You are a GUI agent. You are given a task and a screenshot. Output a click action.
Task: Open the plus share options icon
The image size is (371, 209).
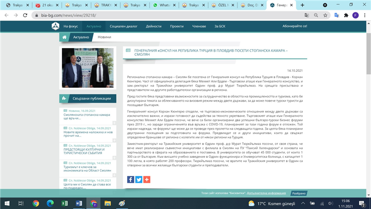coord(147,180)
